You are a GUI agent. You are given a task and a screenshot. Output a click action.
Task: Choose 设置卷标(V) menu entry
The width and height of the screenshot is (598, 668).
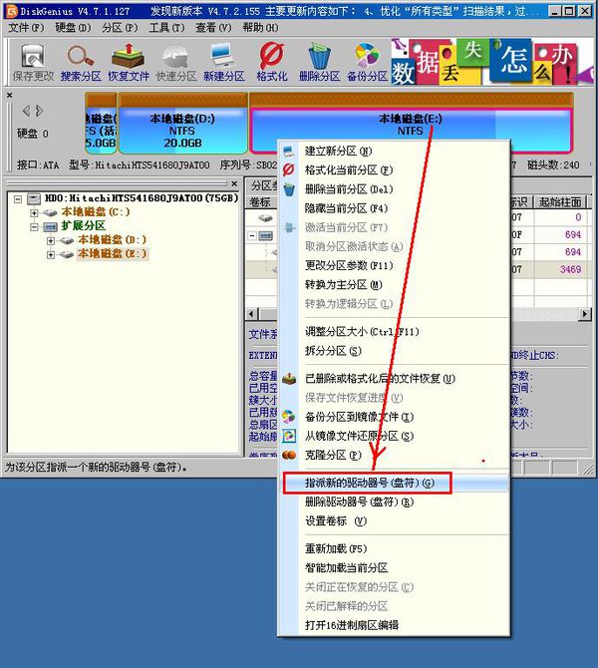[394, 521]
